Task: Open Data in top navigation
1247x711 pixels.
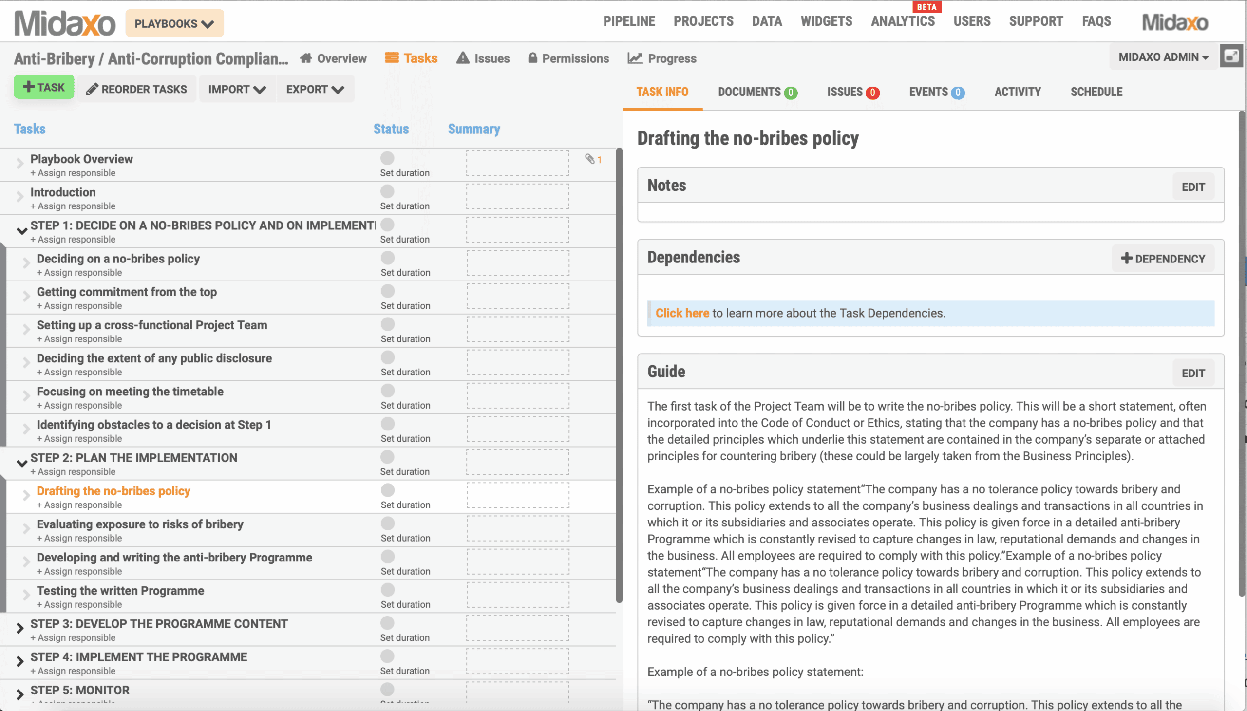Action: (767, 21)
